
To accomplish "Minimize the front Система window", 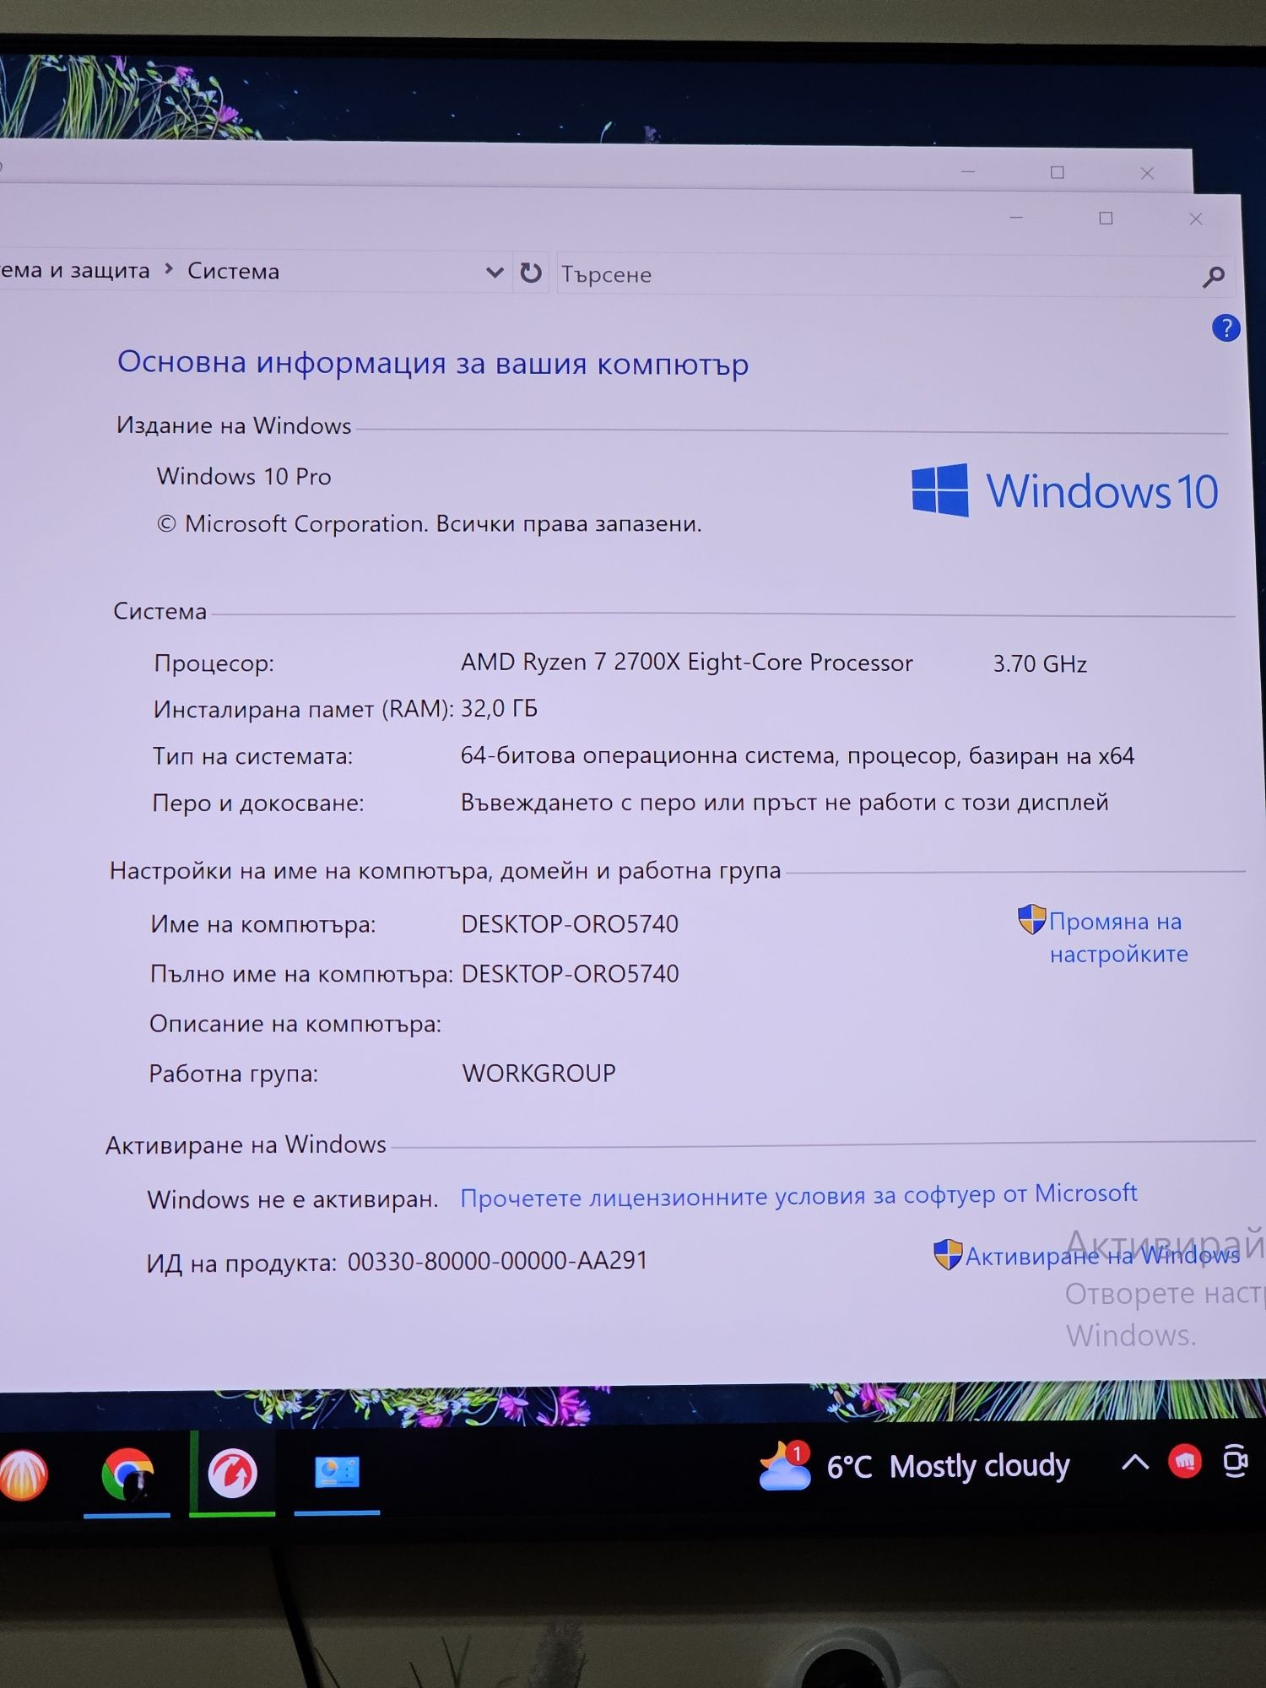I will pos(1016,218).
